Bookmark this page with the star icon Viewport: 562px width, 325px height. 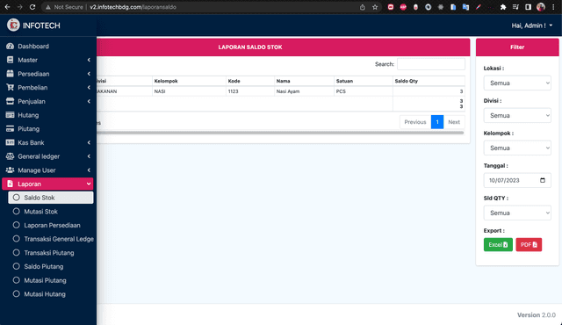click(375, 7)
